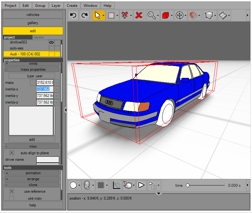Viewport: 252px width, 213px height.
Task: Open the pointer tool dropdown arrow
Action: point(104,16)
